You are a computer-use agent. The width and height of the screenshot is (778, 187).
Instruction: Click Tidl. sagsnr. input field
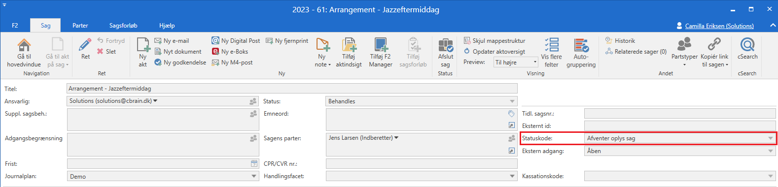[x=680, y=114]
